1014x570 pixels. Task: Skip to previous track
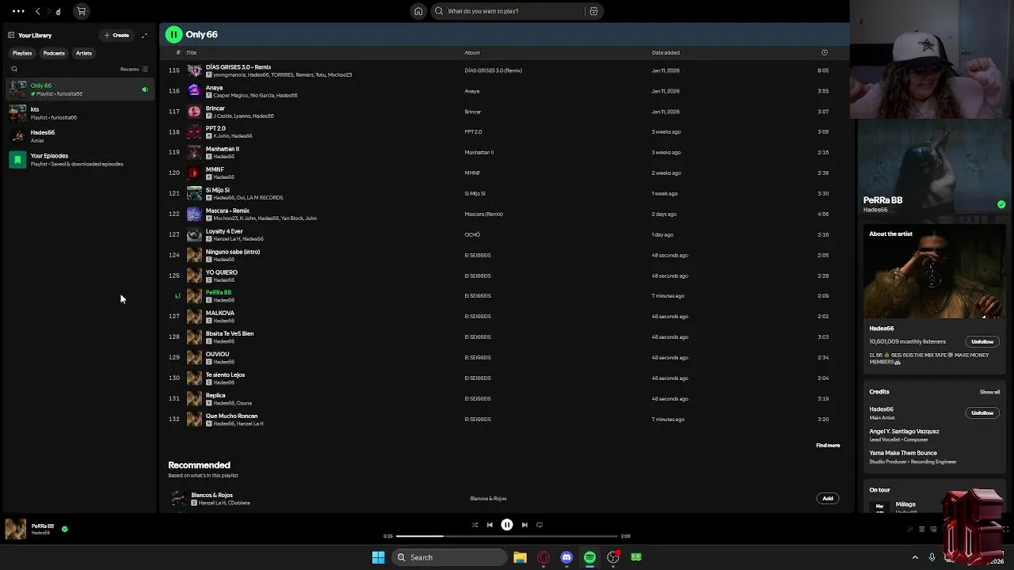490,525
